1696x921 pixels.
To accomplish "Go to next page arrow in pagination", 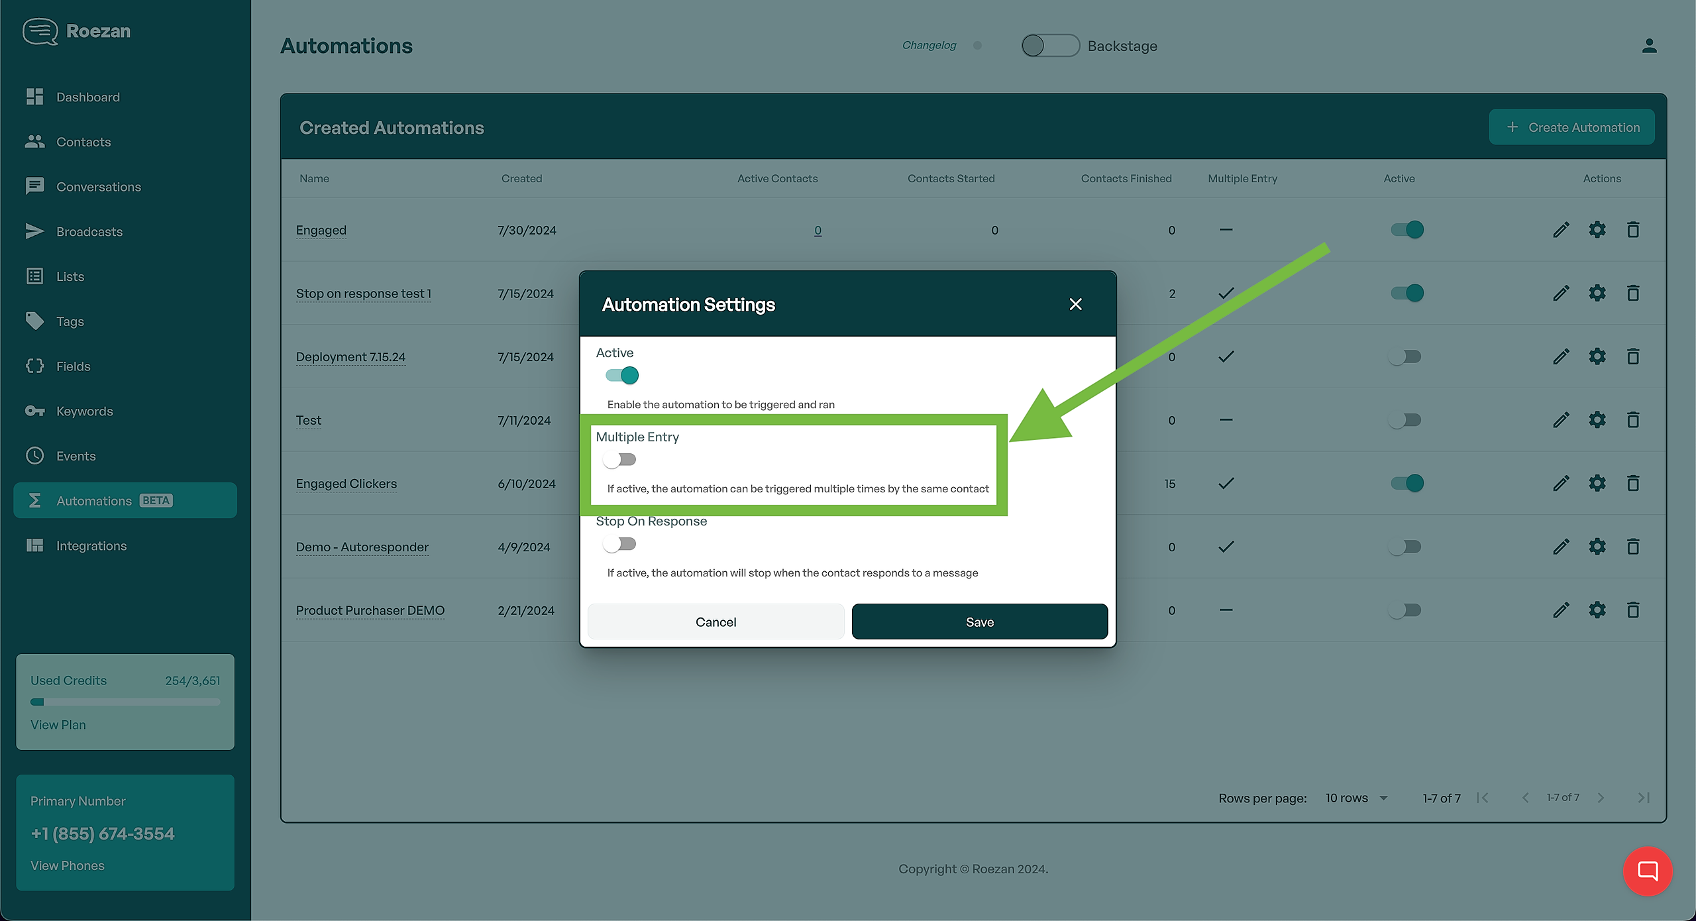I will pyautogui.click(x=1601, y=798).
